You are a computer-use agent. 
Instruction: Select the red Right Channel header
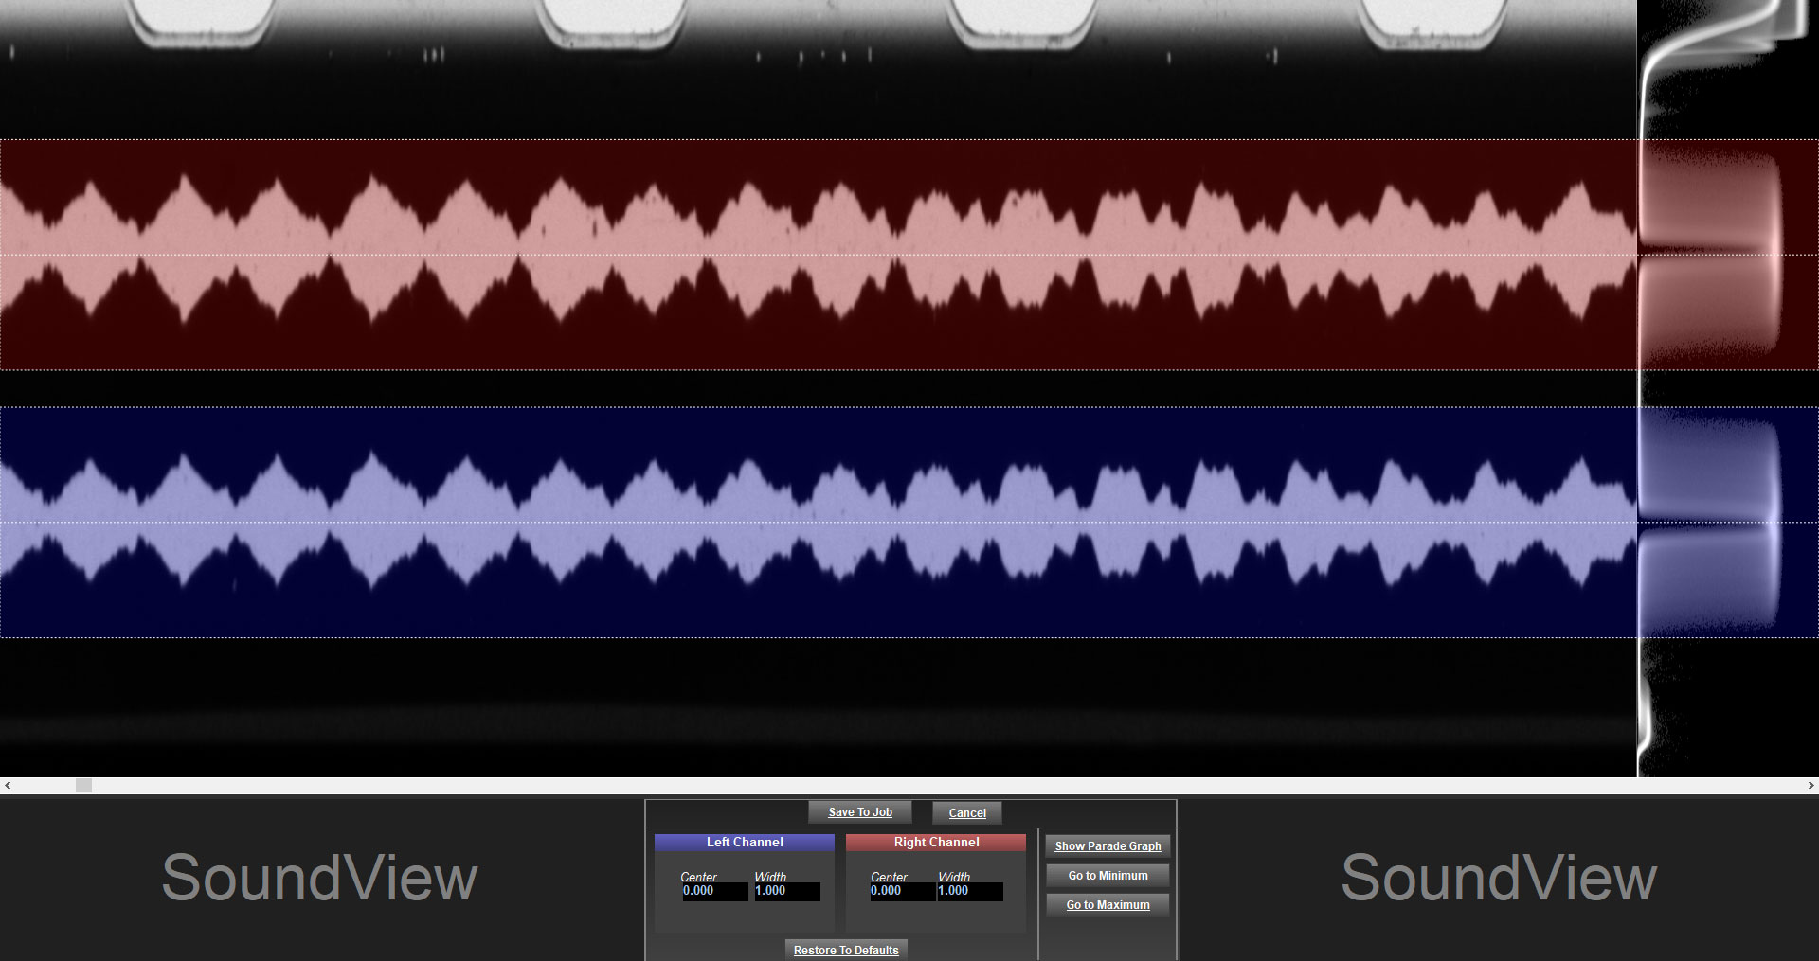(936, 842)
